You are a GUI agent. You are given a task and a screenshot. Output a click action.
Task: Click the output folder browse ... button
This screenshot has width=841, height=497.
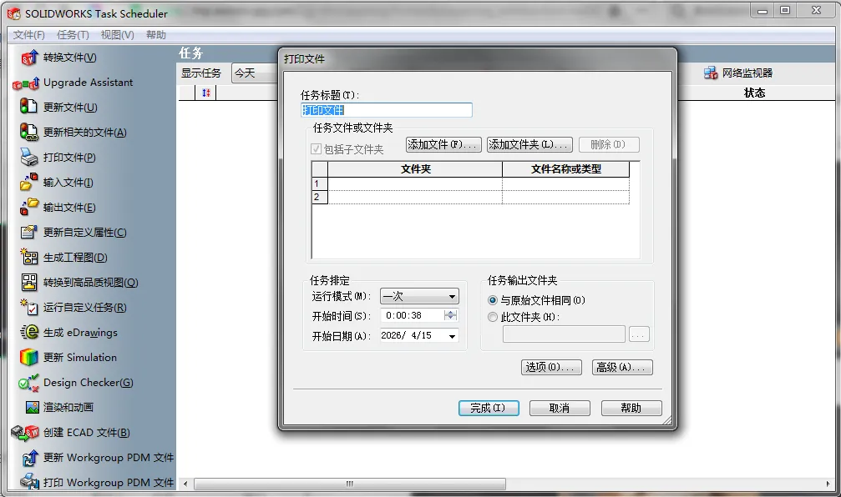639,334
